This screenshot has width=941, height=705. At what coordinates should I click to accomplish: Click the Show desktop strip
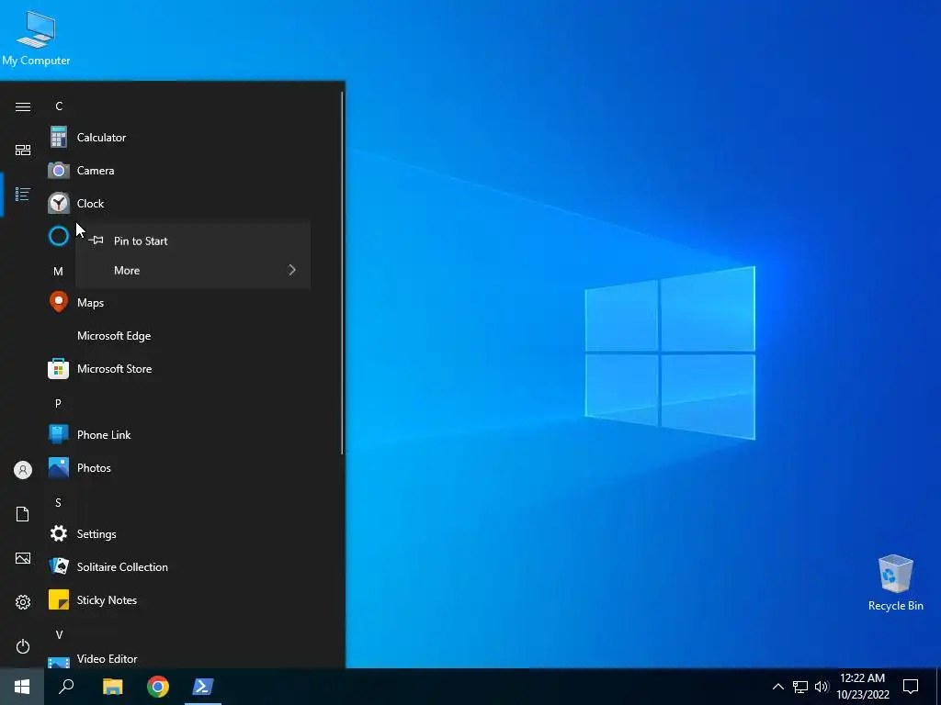938,687
